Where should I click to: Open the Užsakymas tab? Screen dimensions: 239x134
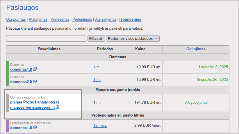tap(16, 19)
